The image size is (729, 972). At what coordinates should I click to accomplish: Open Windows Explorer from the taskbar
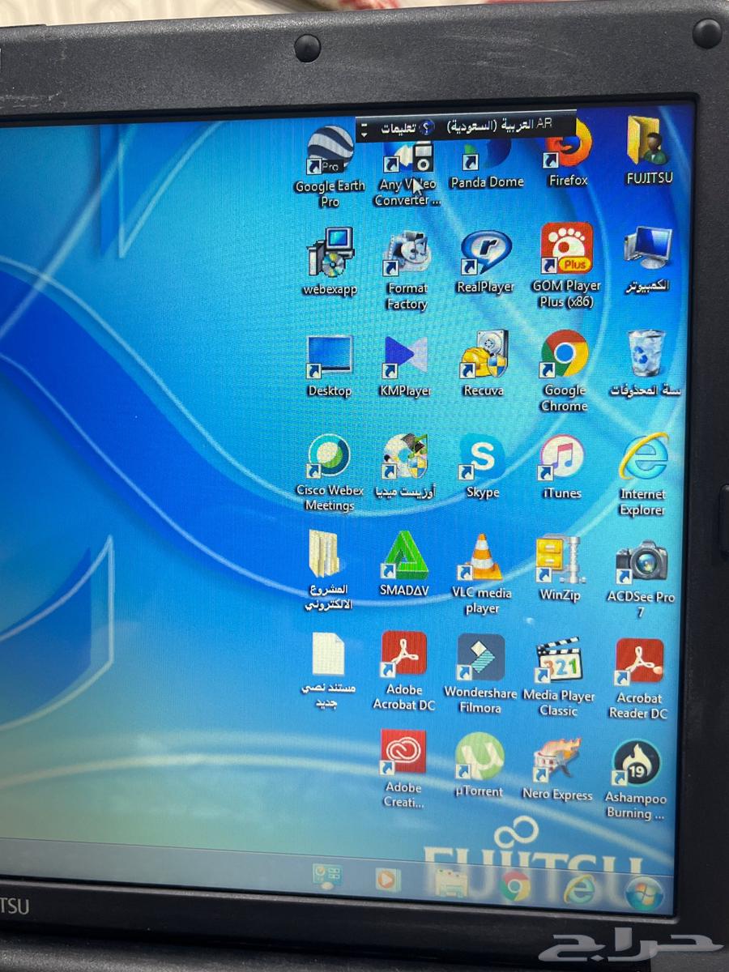point(451,882)
